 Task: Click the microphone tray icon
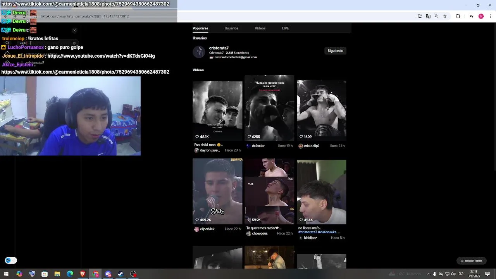434,274
